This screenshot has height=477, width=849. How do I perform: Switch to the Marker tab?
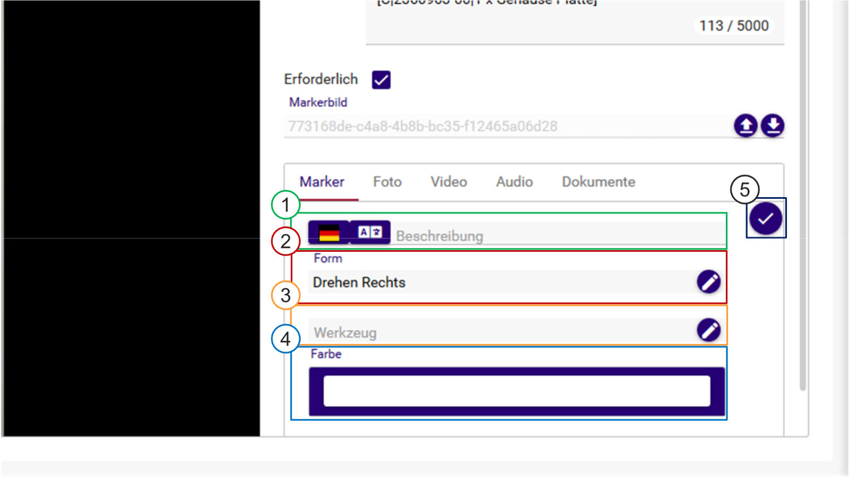click(322, 182)
